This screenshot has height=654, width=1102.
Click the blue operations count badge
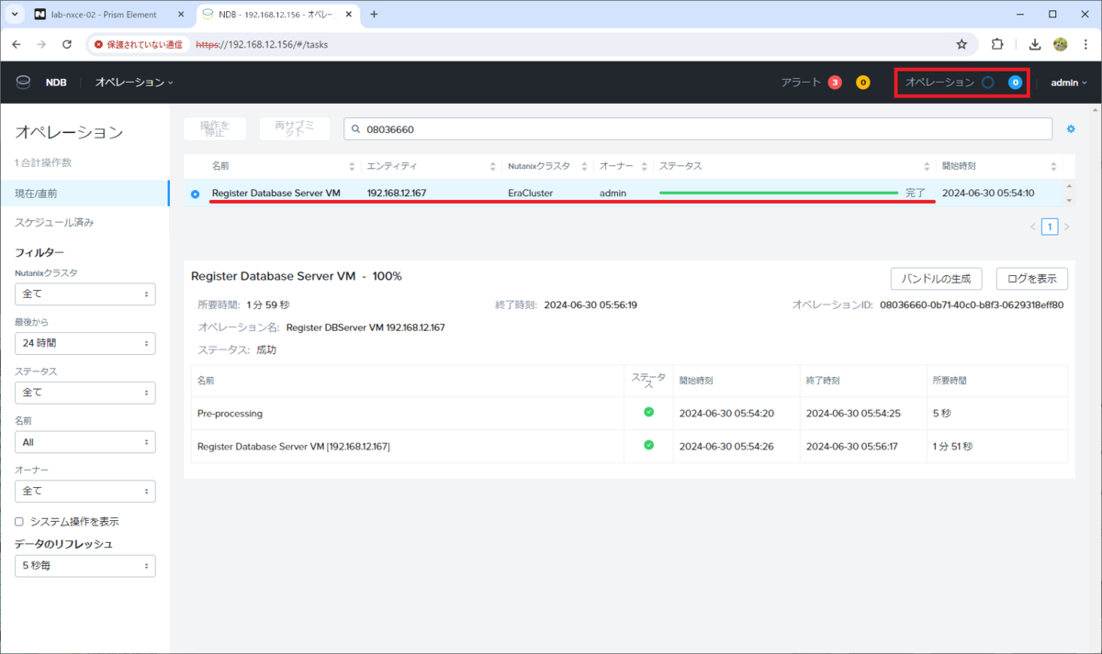tap(1016, 83)
